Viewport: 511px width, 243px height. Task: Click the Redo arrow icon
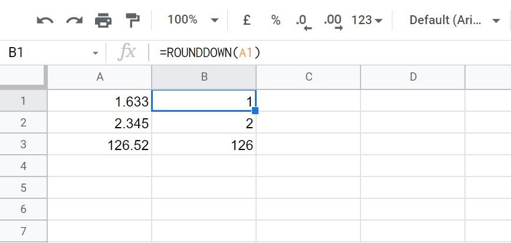pos(74,21)
